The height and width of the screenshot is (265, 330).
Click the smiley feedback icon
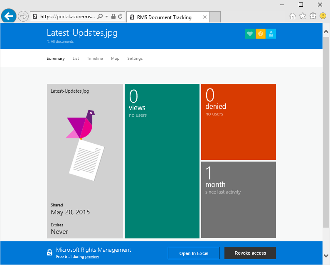tap(323, 16)
